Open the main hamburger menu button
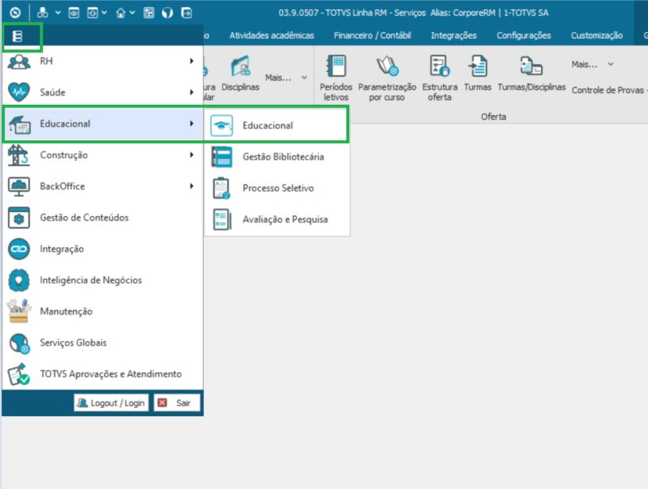Screen dimensions: 648x489 click(17, 37)
